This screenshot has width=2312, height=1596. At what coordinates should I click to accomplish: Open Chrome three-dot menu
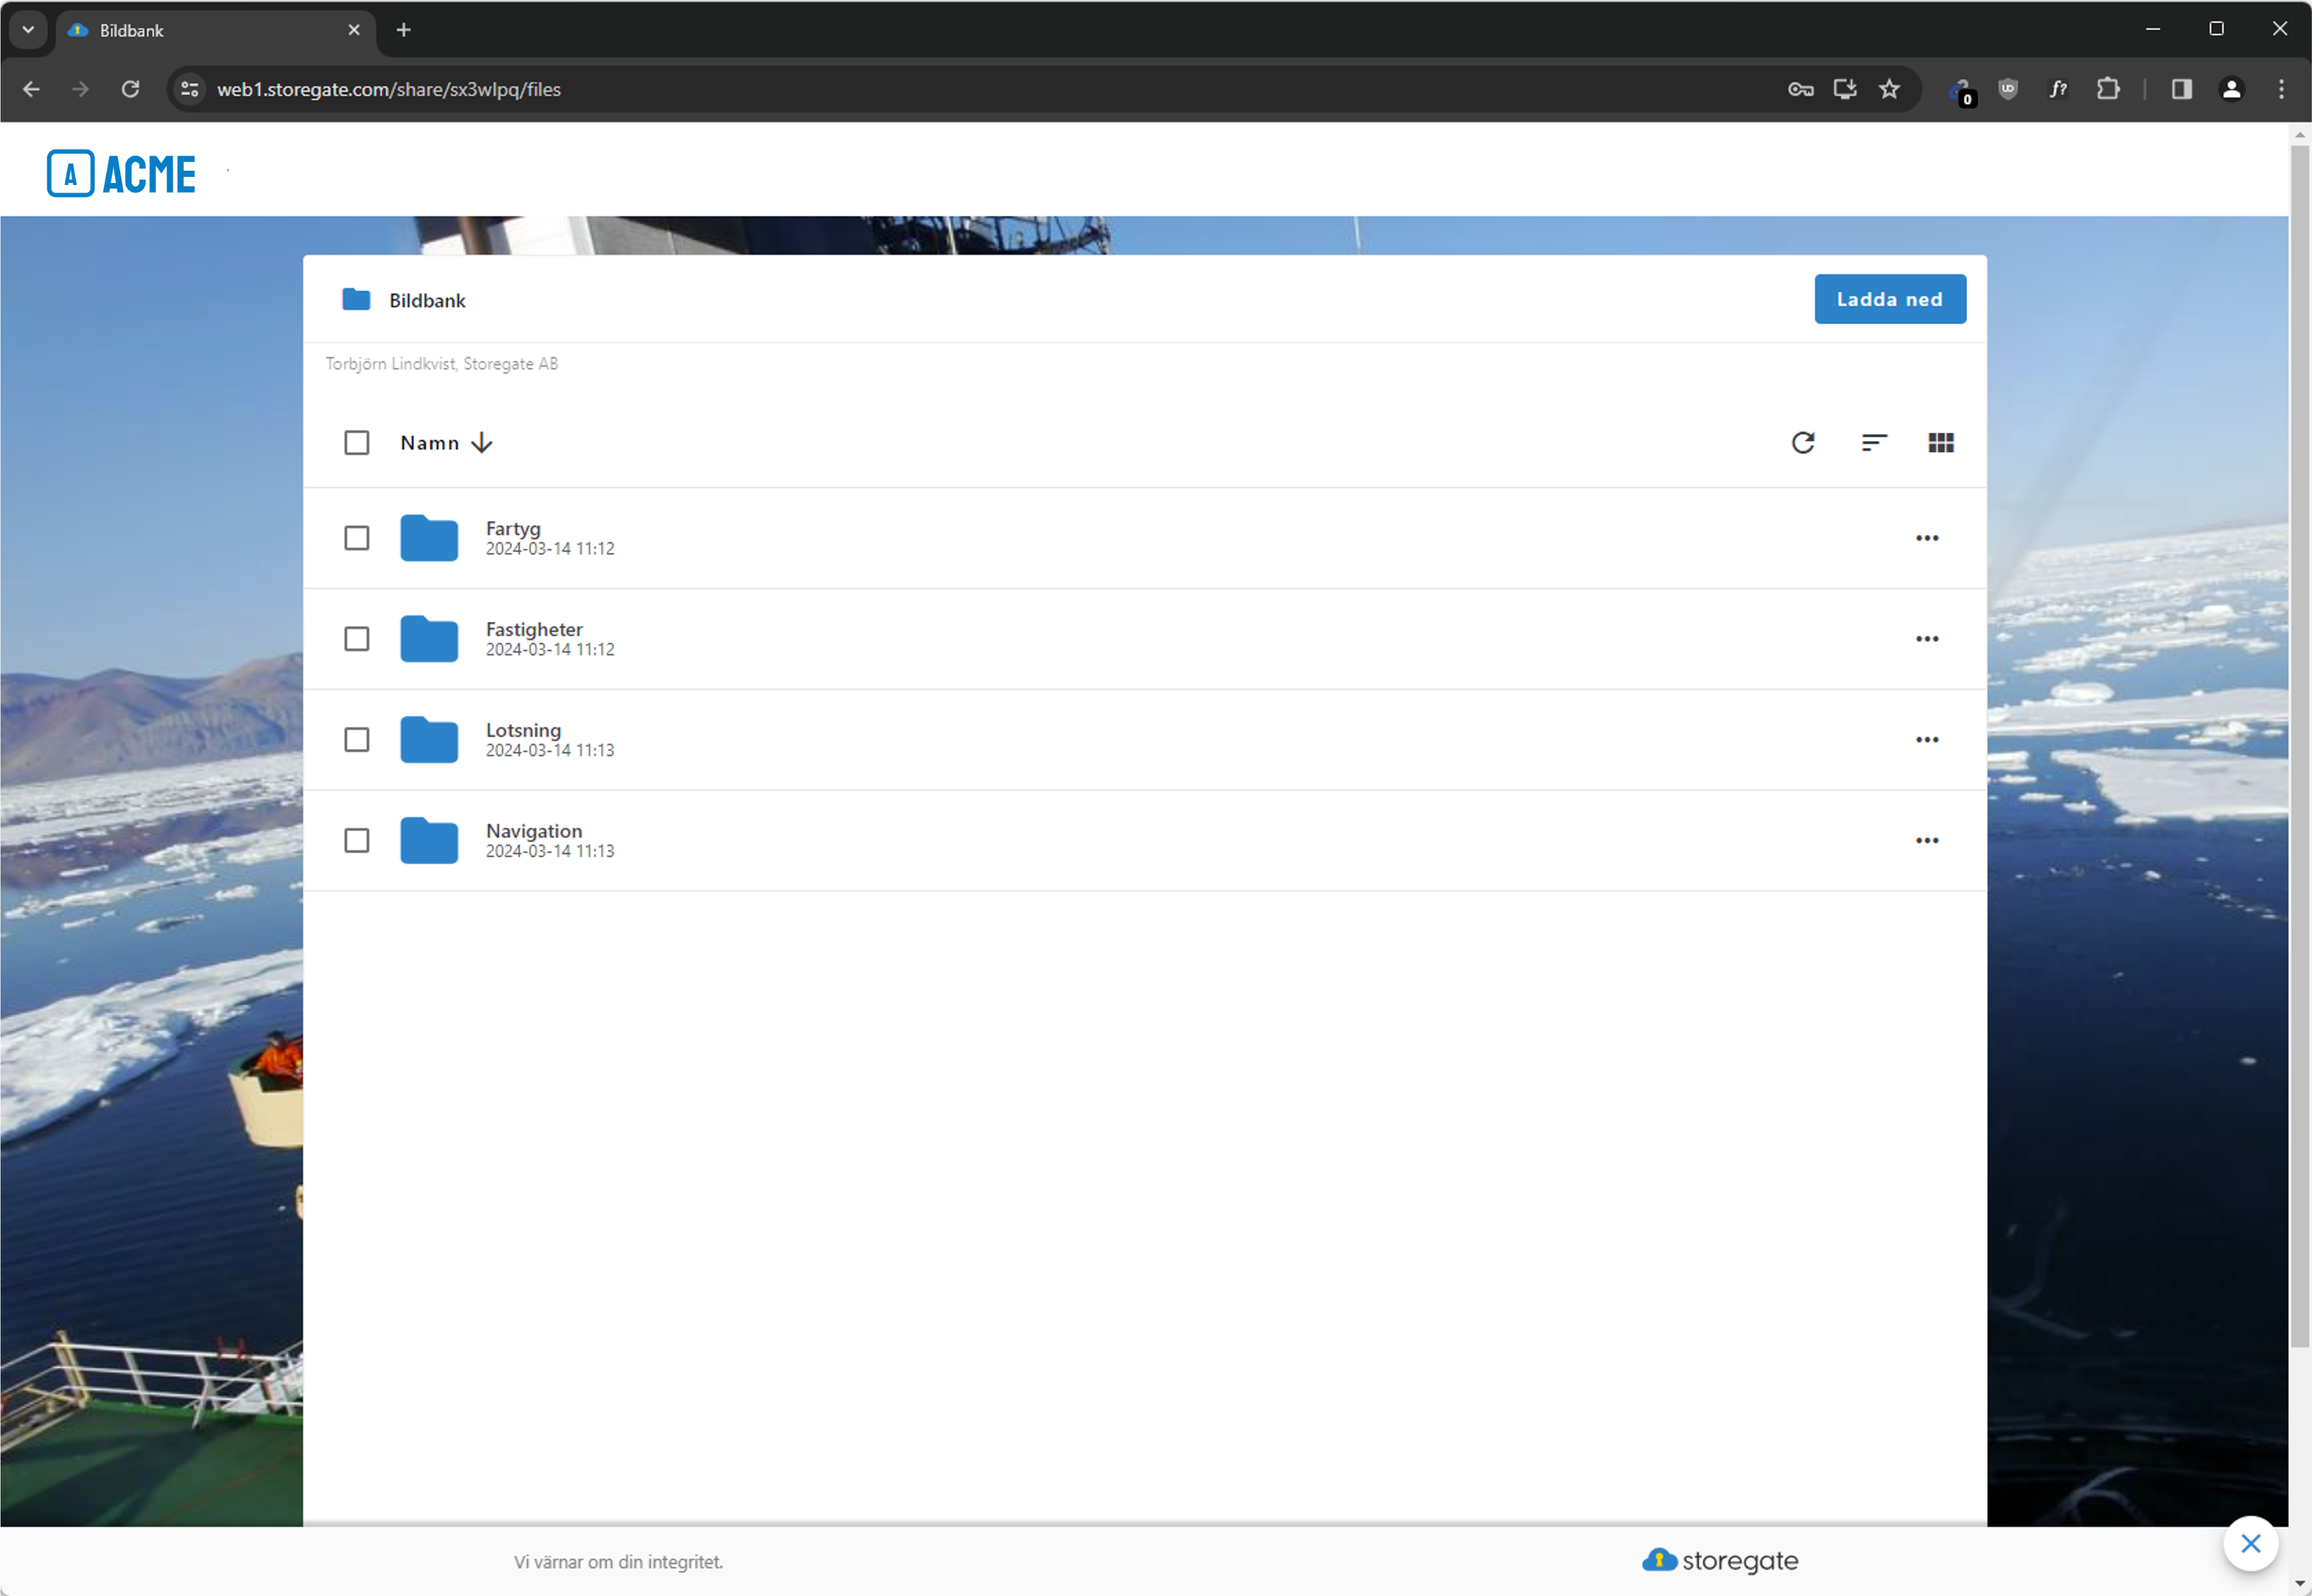(x=2280, y=89)
